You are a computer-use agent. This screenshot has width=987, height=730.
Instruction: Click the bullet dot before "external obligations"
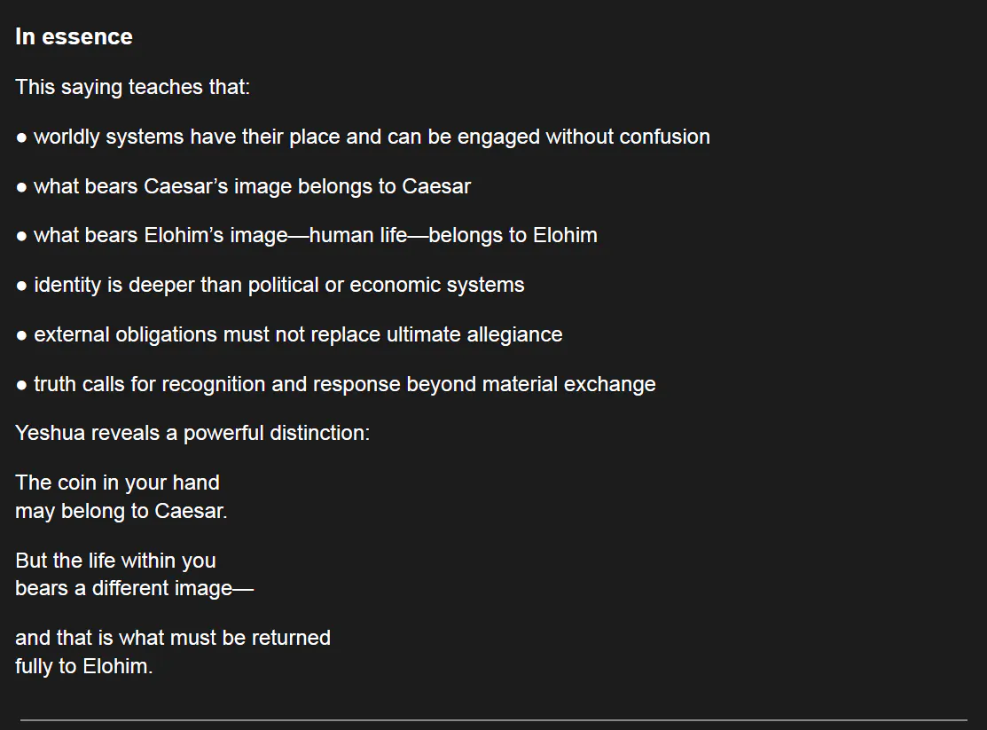tap(22, 335)
